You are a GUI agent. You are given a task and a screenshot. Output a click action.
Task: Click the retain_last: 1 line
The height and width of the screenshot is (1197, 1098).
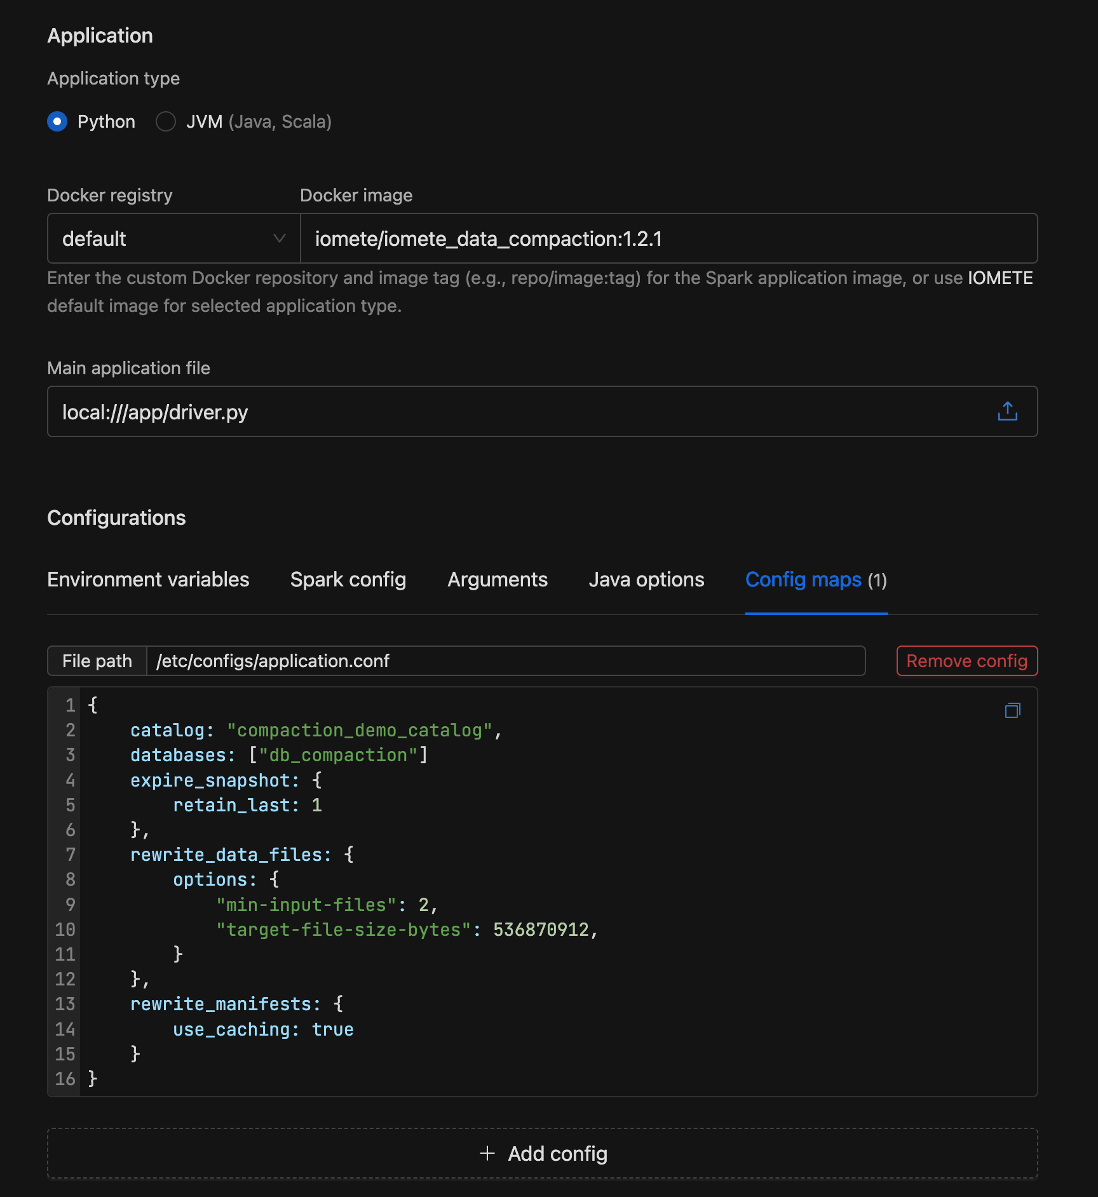pyautogui.click(x=247, y=805)
